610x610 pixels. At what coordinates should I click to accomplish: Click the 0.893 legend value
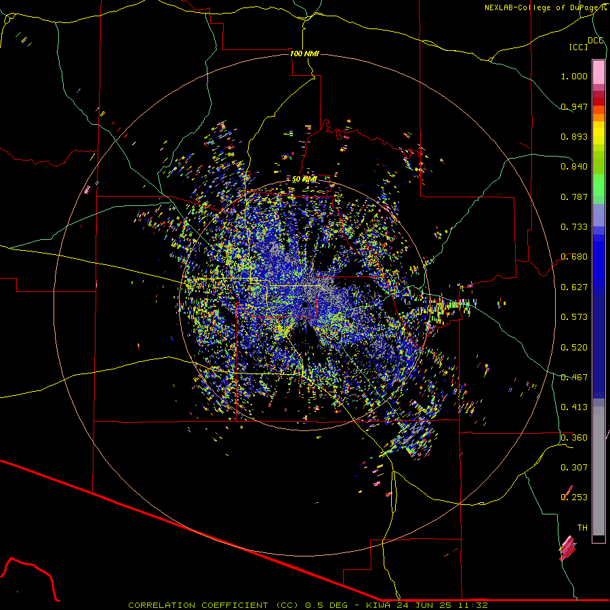574,136
